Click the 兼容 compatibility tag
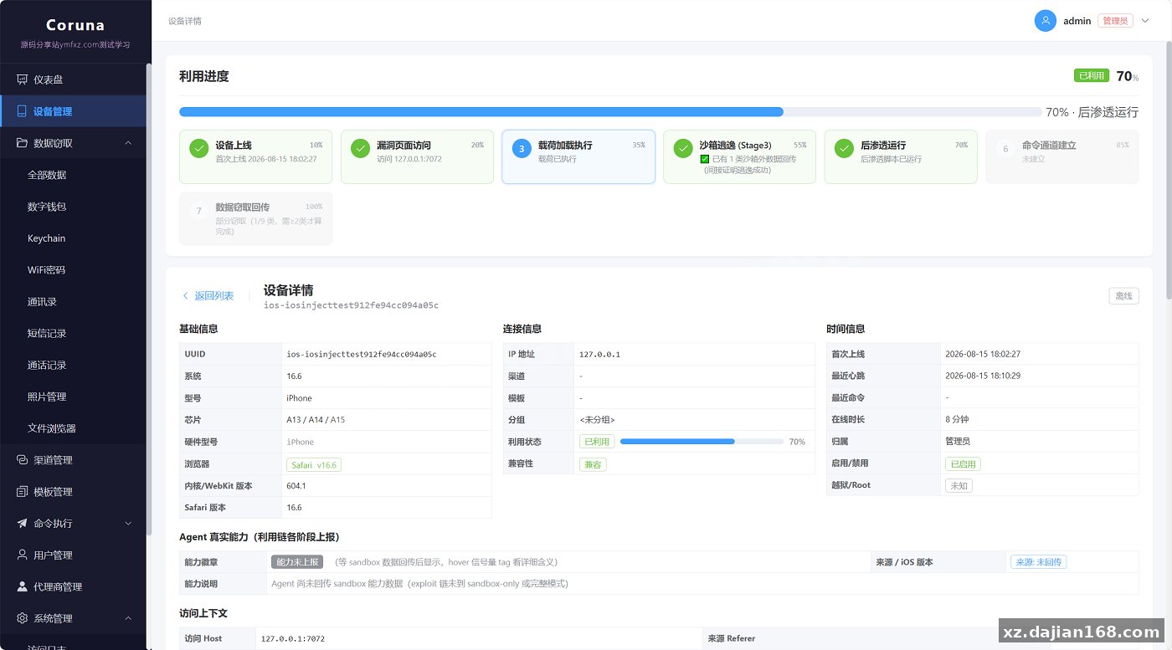The image size is (1172, 650). coord(593,463)
